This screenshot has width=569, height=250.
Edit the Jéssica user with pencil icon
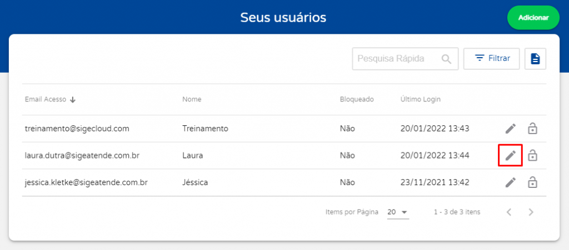click(511, 182)
